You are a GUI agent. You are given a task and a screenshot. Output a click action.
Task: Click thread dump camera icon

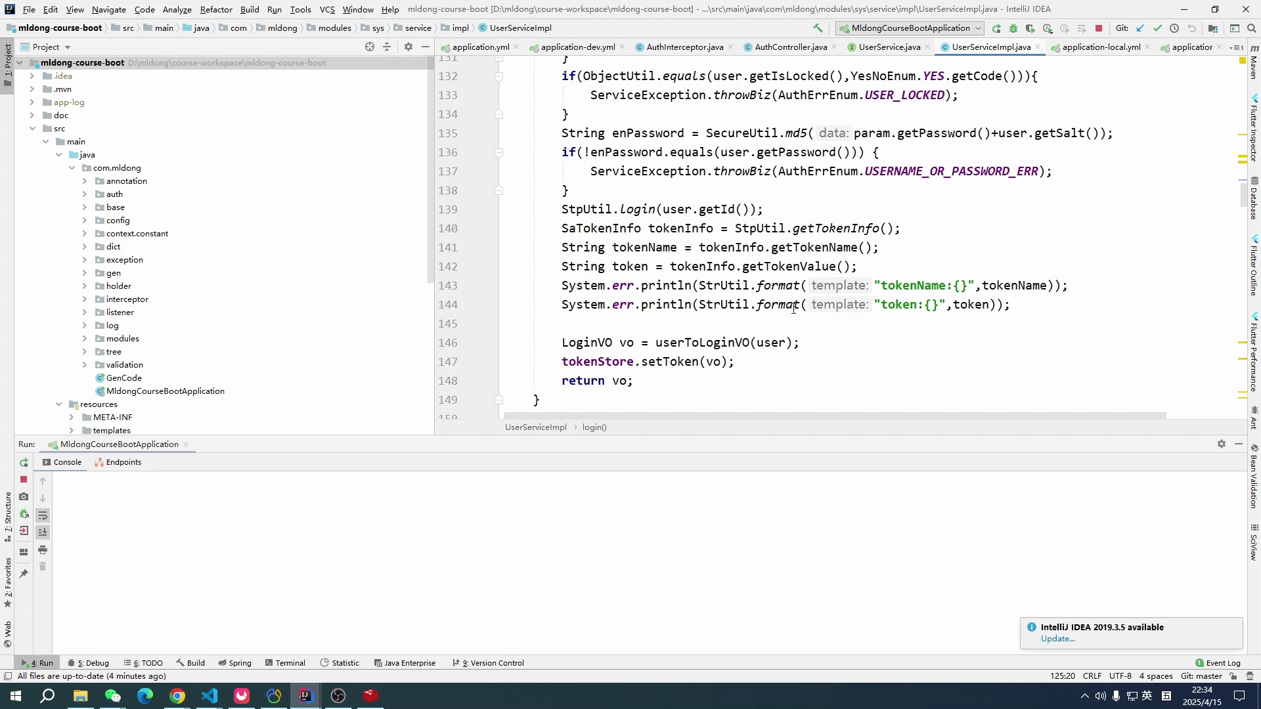pyautogui.click(x=24, y=497)
